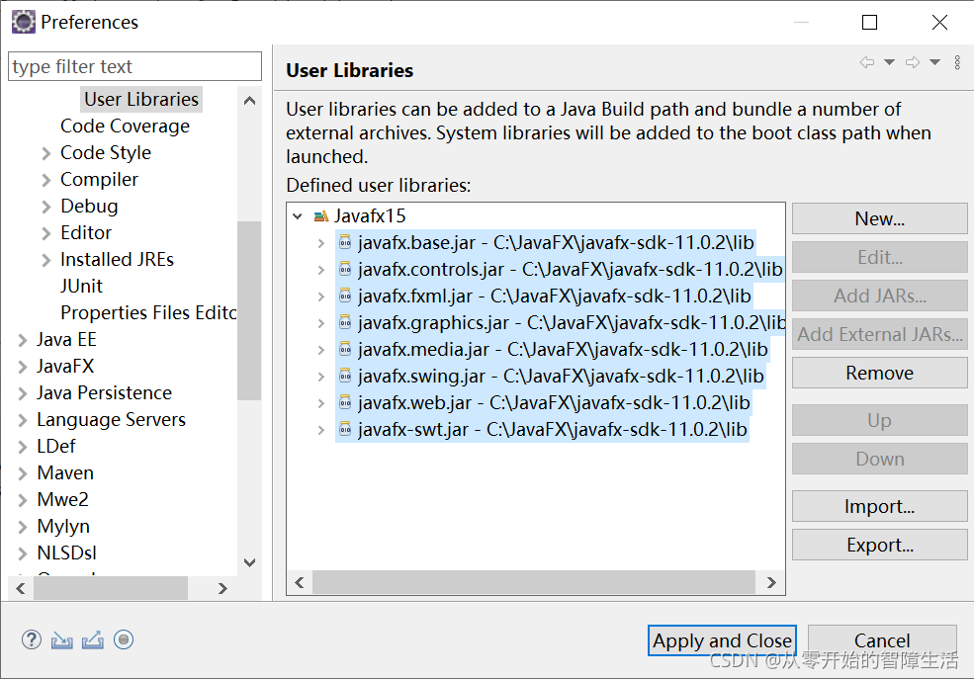Select Properties Files Editor tree item
The image size is (974, 679).
click(x=148, y=312)
